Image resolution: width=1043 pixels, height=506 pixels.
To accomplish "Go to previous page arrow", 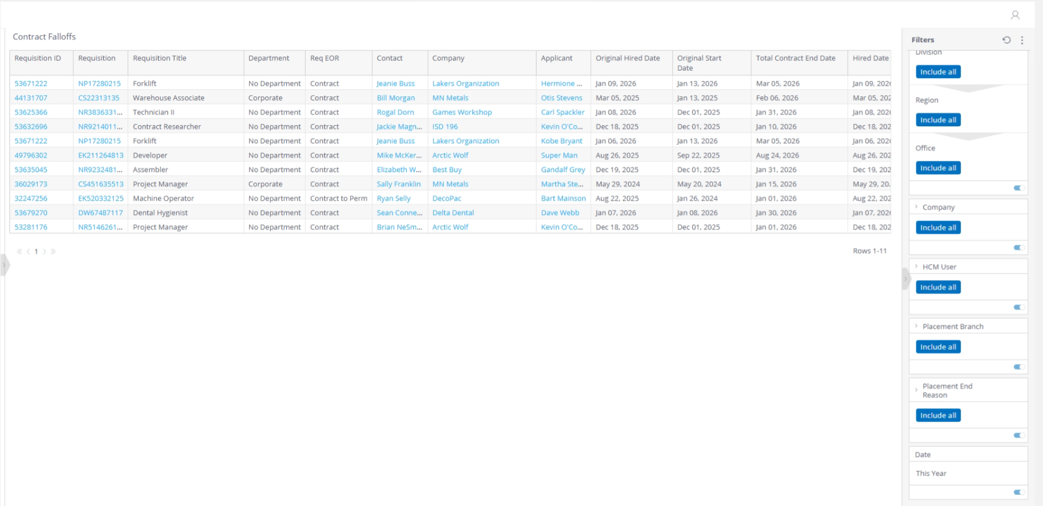I will click(28, 251).
